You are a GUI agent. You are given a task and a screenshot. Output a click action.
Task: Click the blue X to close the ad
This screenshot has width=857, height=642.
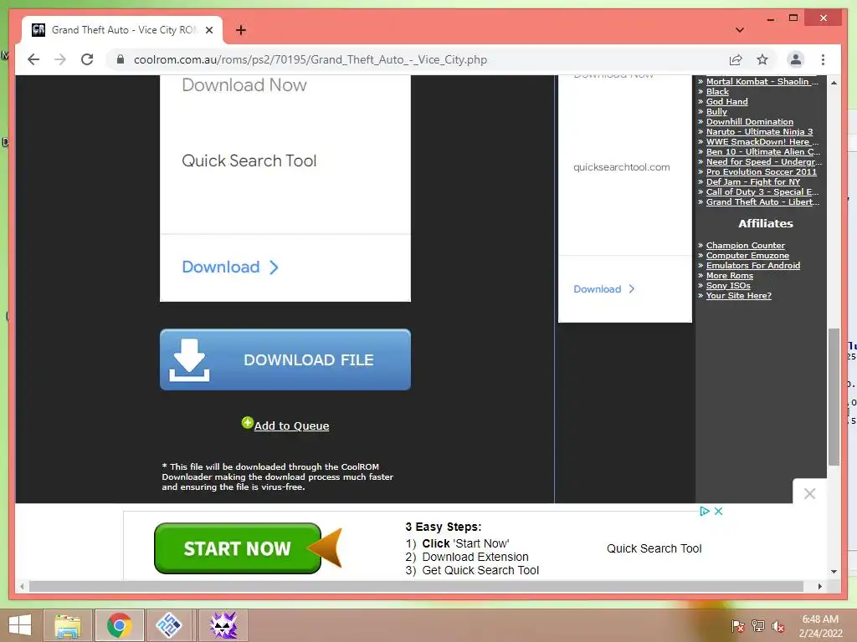[x=719, y=511]
